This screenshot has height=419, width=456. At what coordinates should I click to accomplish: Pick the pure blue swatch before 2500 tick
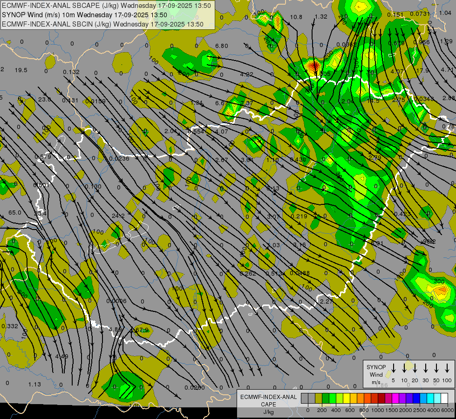click(416, 398)
